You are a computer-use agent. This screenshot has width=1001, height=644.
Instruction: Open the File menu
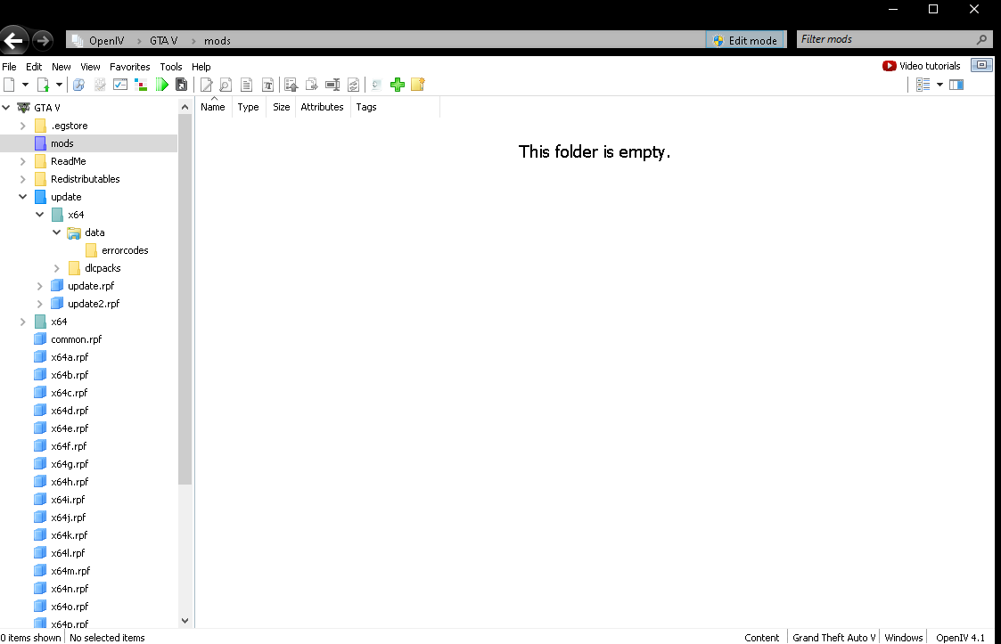pos(10,67)
